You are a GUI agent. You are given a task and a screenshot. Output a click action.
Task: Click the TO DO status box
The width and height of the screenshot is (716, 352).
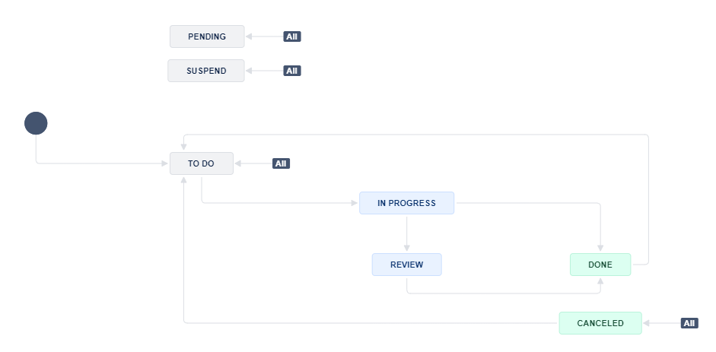pos(202,163)
